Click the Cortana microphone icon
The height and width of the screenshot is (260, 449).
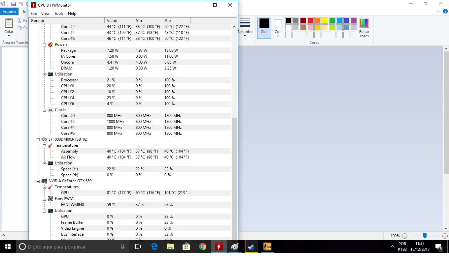tap(123, 246)
